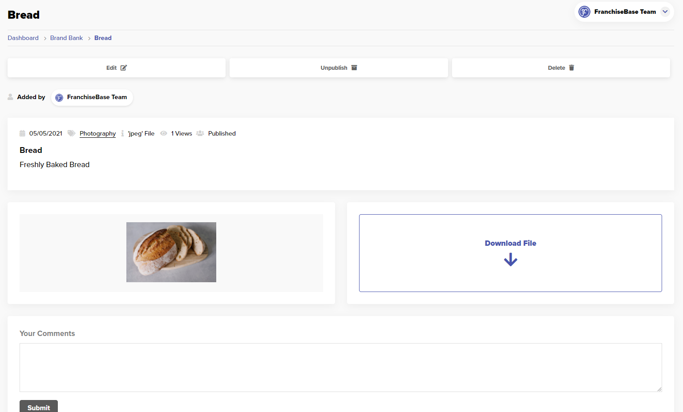
Task: Open the bread image thumbnail
Action: 171,252
